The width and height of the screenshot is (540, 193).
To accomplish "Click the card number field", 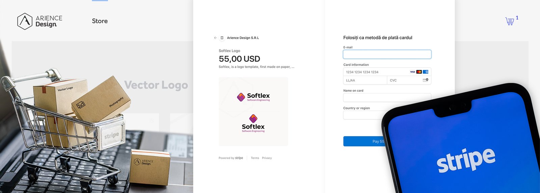I will pos(375,72).
